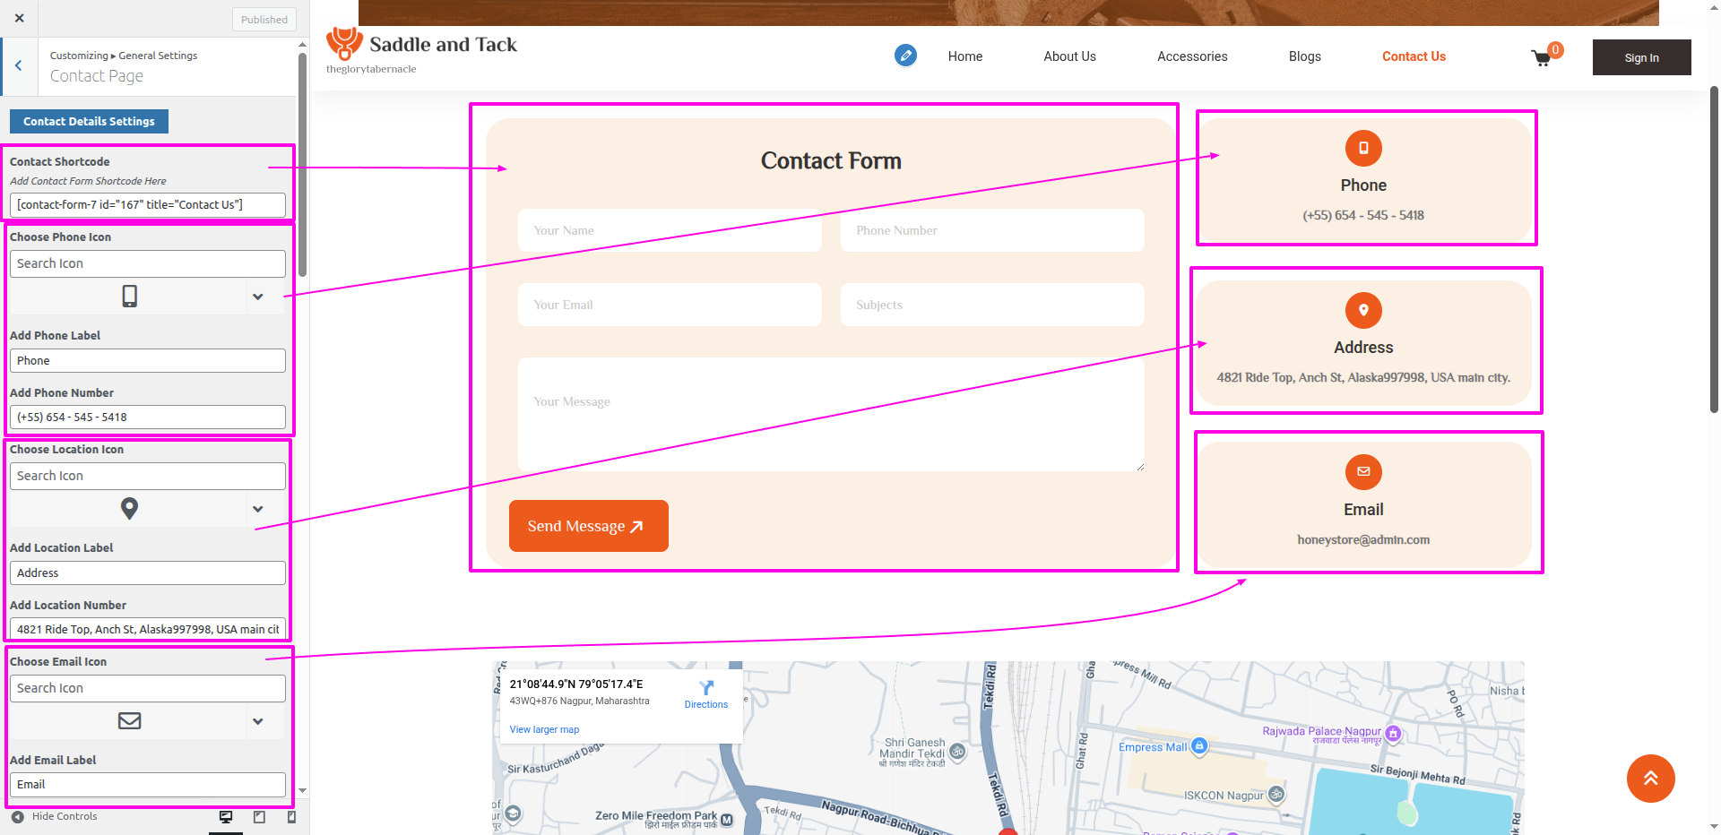Switch to tablet preview device icon

259,817
